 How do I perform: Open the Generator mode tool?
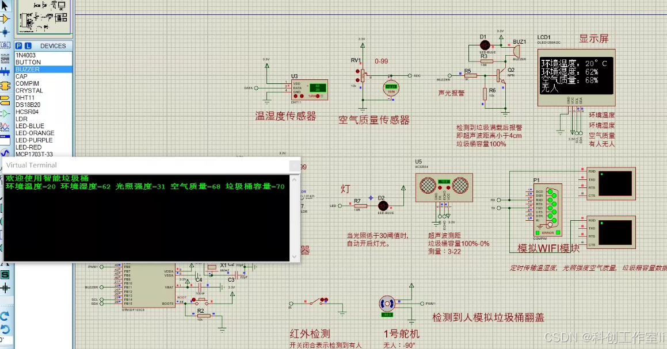tap(5, 152)
